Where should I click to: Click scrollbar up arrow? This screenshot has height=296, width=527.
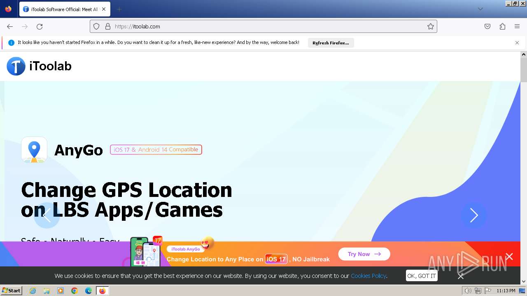524,54
